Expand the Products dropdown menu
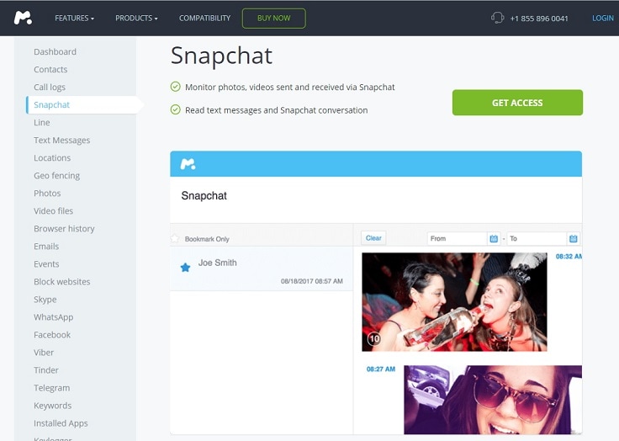Screen dimensions: 619x441 136,19
